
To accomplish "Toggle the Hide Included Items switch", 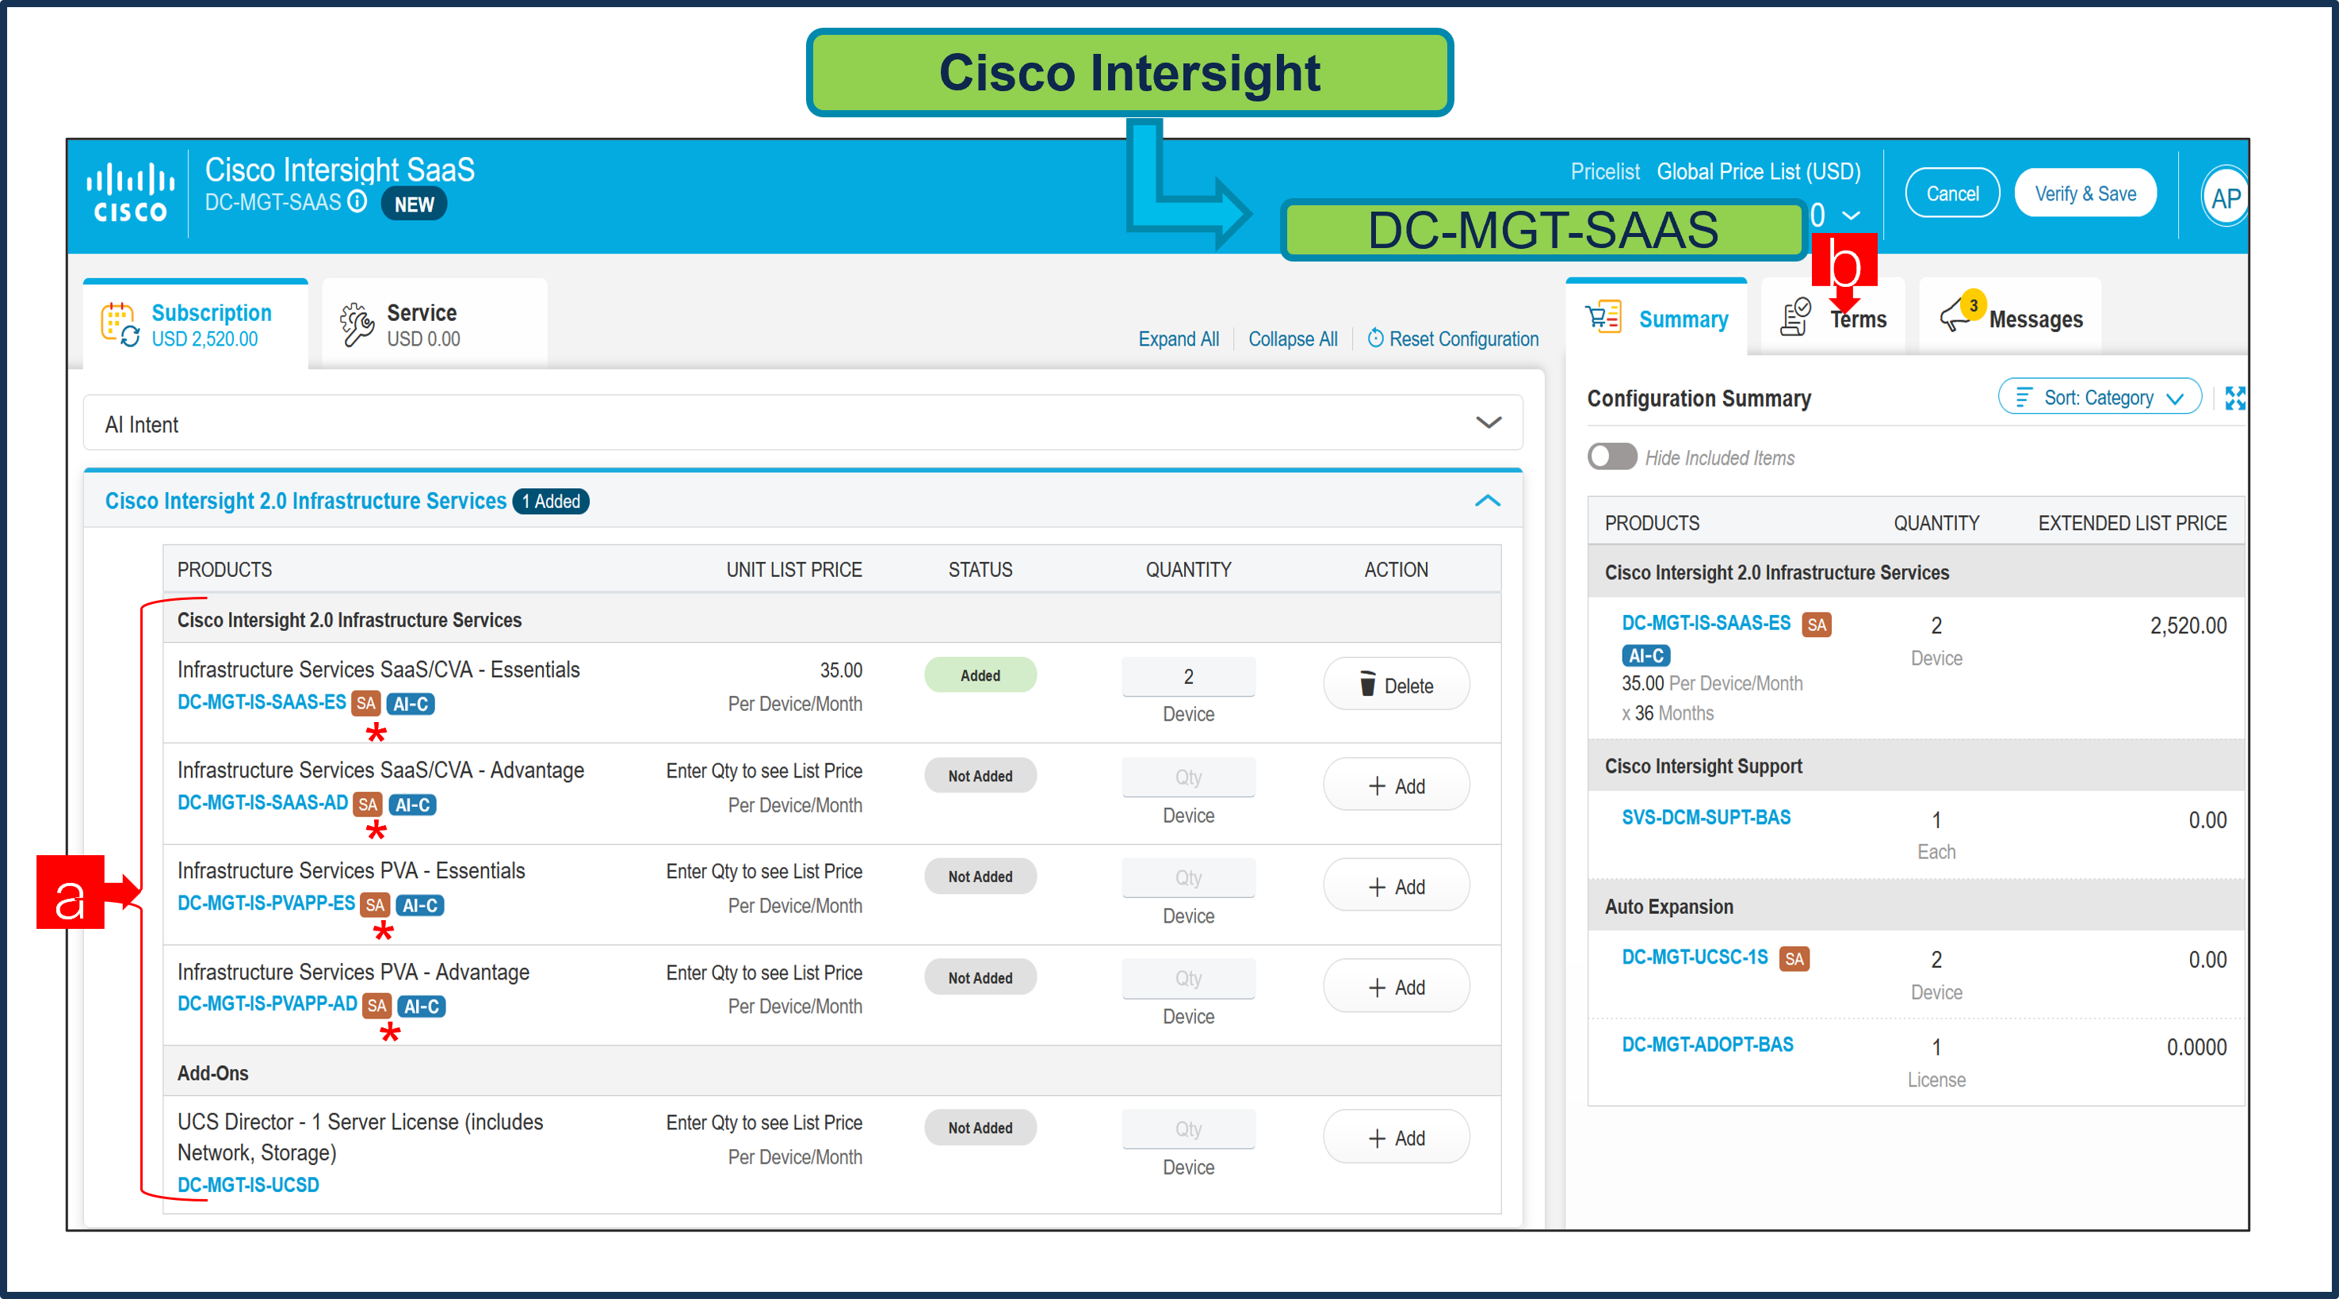I will pos(1611,457).
